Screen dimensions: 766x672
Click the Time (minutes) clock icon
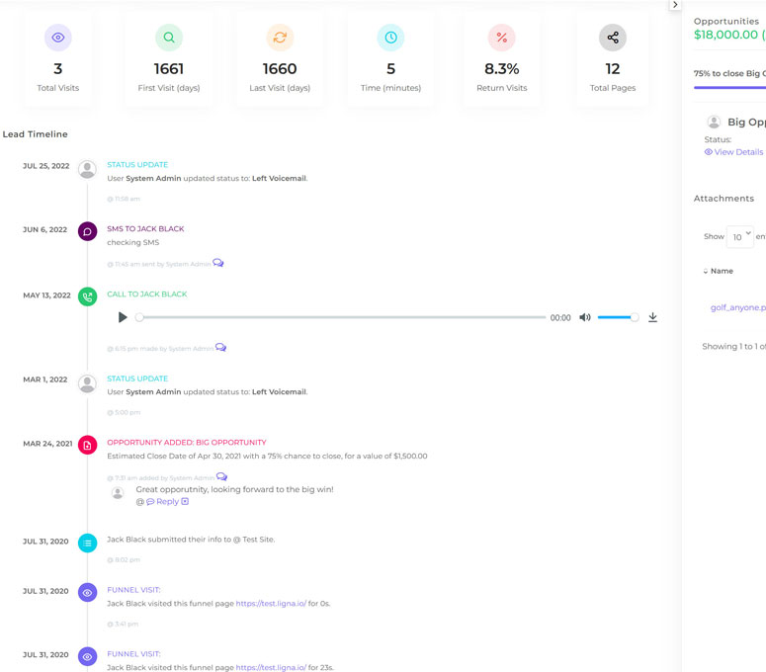click(390, 38)
